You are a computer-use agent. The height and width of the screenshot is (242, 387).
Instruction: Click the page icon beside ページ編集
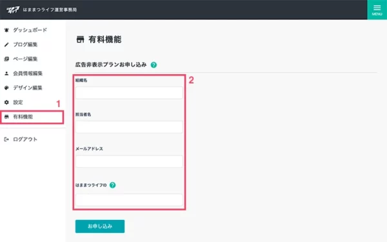[6, 59]
